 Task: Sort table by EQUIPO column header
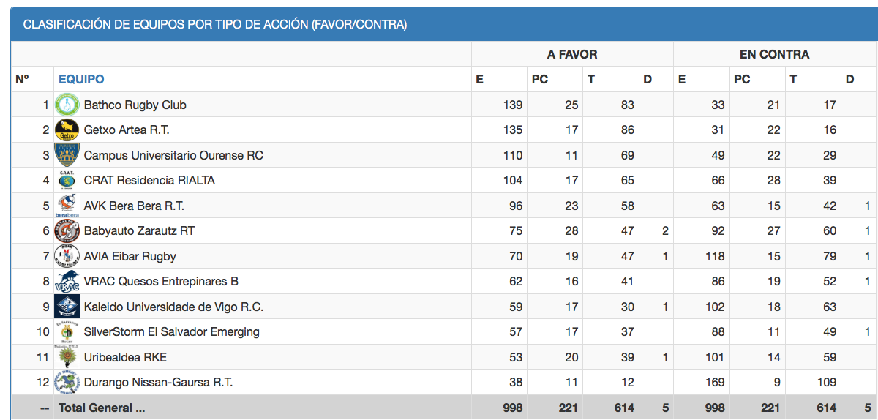click(81, 79)
